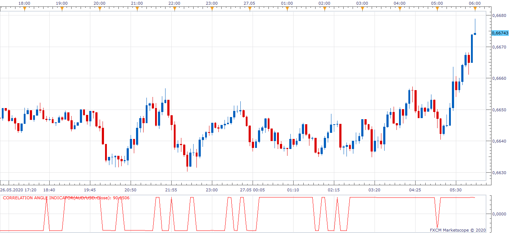This screenshot has height=233, width=512.
Task: Select the orange marker under 21:00
Action: (x=137, y=9)
